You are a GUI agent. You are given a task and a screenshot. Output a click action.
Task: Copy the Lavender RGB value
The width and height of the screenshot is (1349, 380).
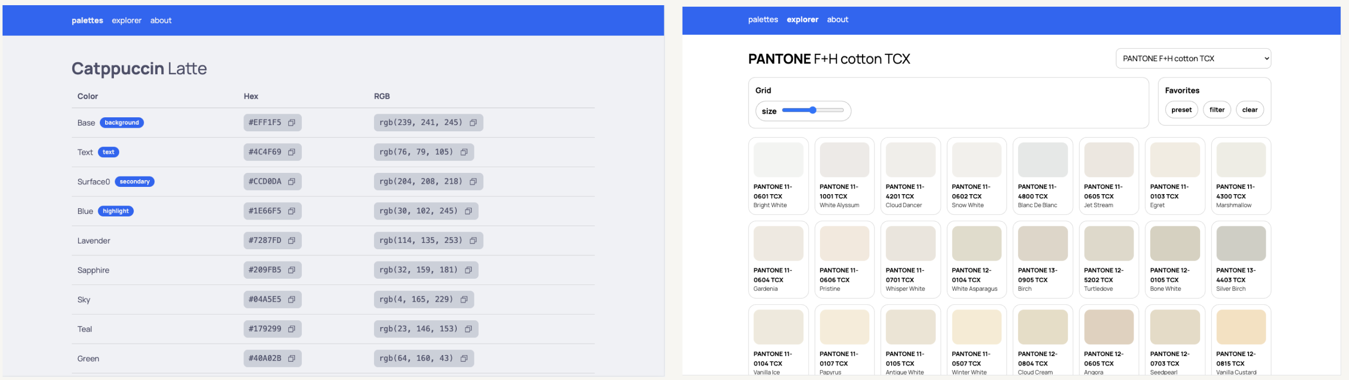pyautogui.click(x=473, y=240)
